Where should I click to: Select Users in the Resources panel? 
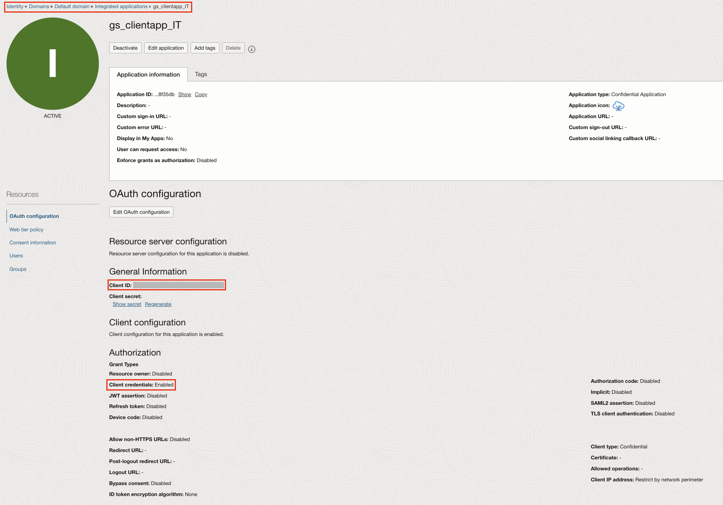(16, 255)
